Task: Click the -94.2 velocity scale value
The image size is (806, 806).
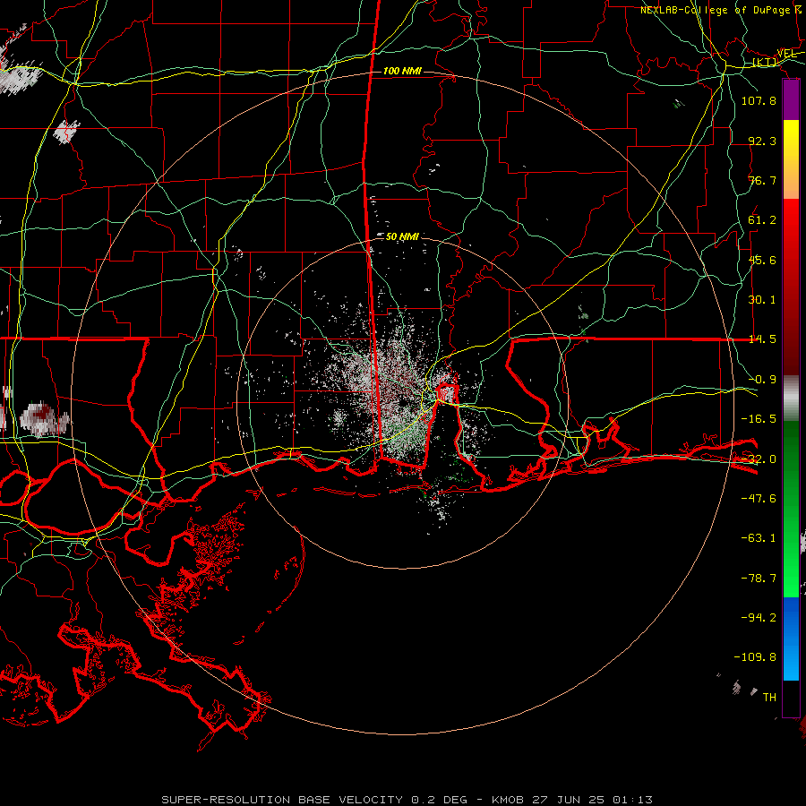Action: 759,618
